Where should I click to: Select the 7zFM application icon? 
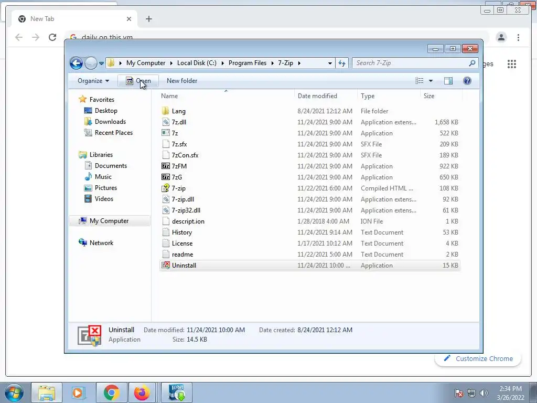point(166,166)
